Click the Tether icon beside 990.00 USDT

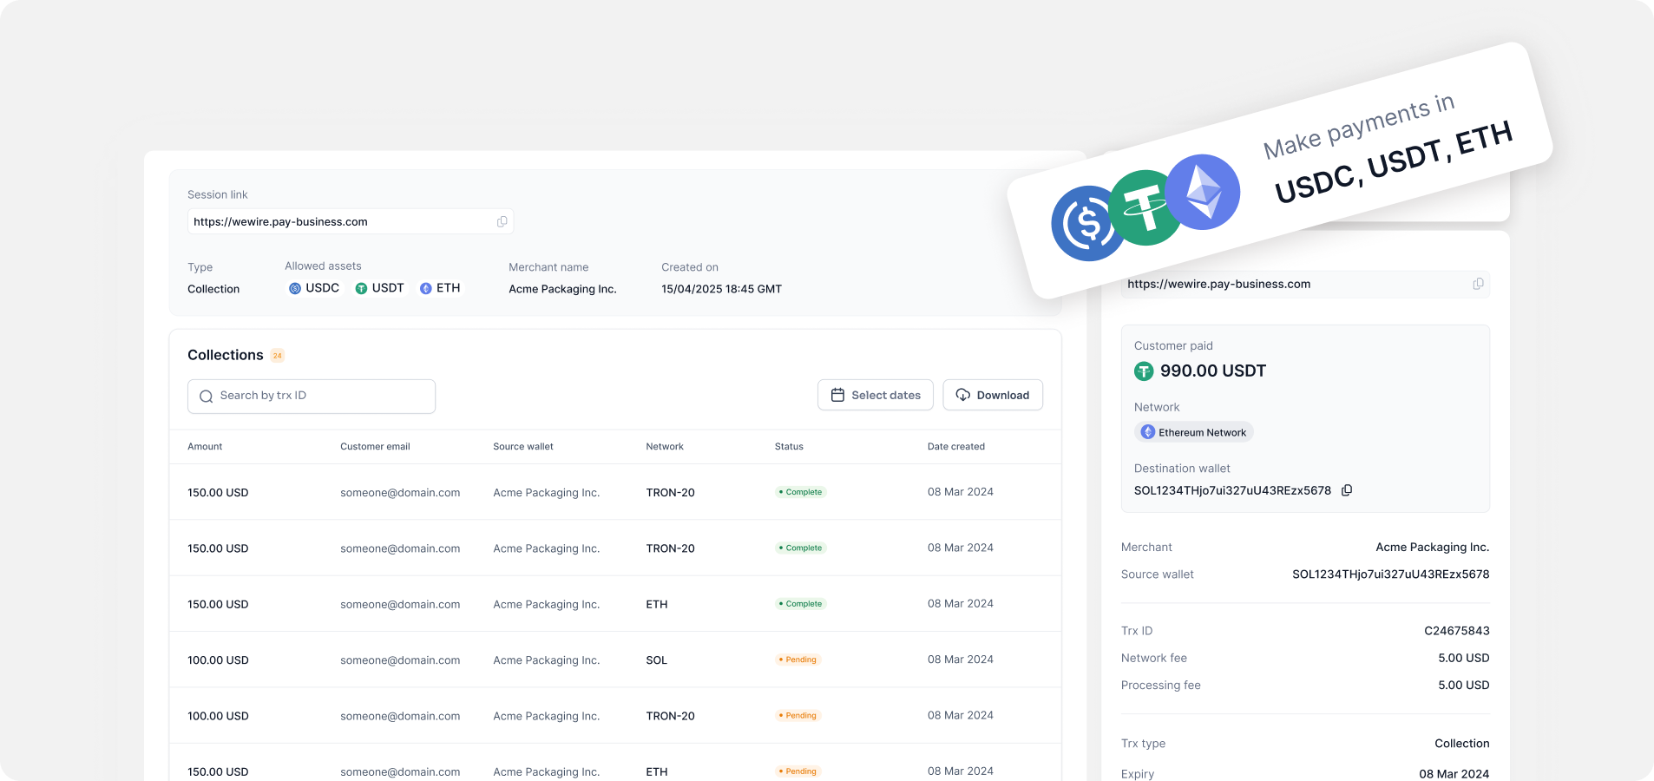pyautogui.click(x=1144, y=371)
